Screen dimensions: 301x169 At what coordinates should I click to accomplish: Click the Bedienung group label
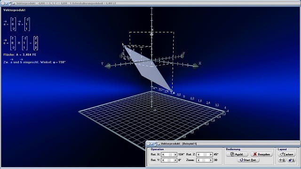pyautogui.click(x=233, y=149)
